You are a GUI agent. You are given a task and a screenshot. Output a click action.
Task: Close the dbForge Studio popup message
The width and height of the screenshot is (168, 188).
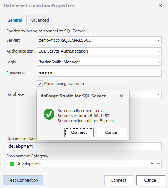122,96
